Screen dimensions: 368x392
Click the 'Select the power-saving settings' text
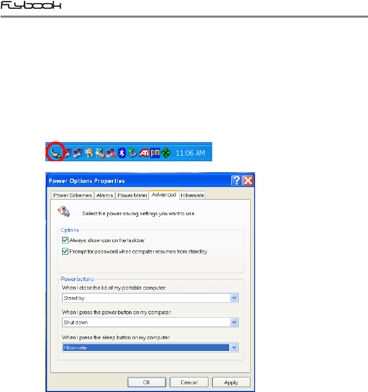(139, 214)
